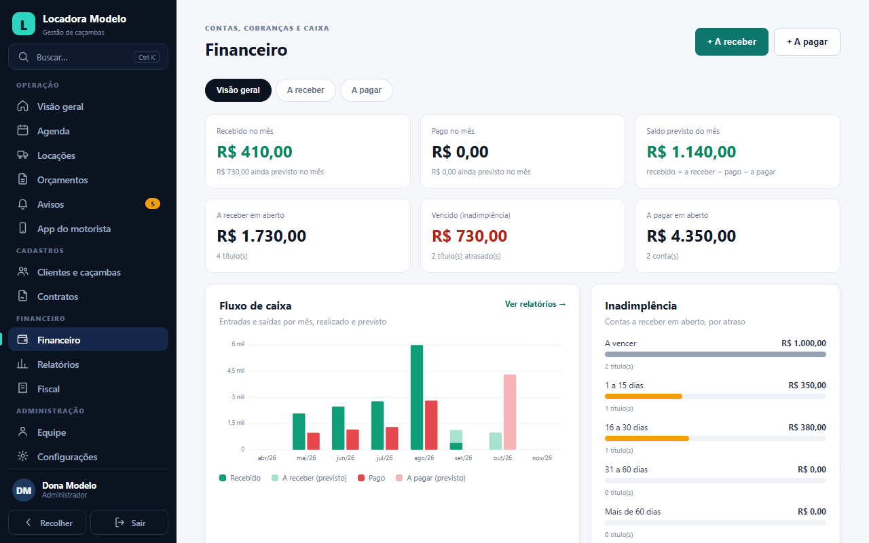
Task: Click the App do motorista phone icon
Action: pos(23,229)
